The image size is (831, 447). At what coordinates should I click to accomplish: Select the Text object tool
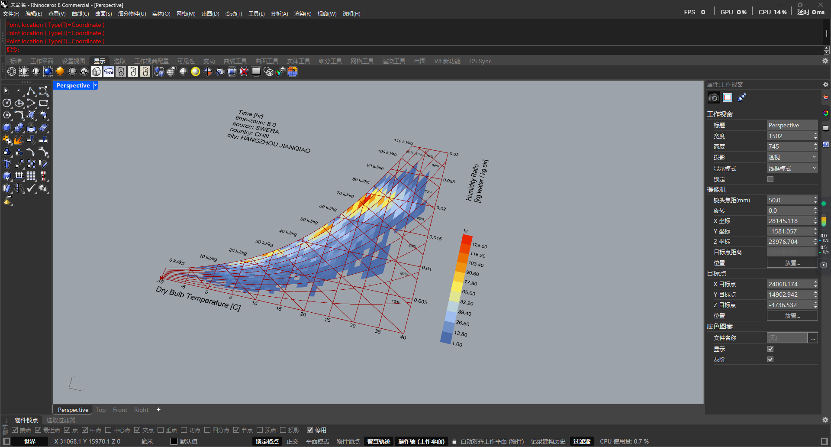point(7,164)
